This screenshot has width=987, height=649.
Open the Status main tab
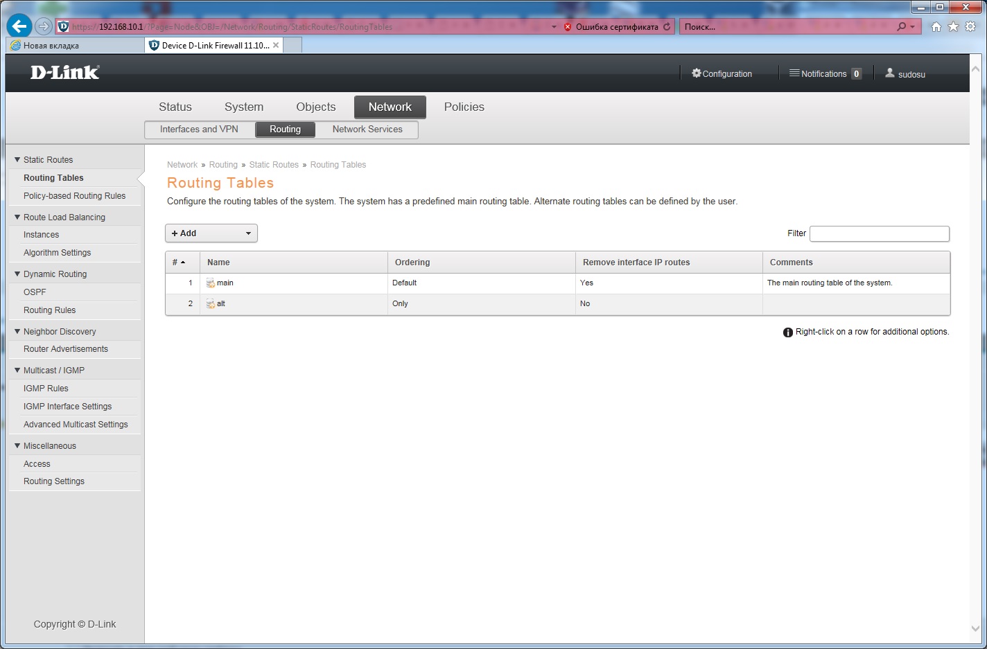(175, 107)
